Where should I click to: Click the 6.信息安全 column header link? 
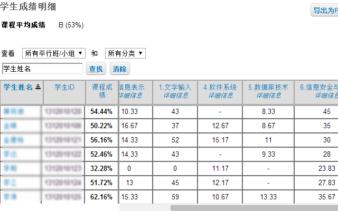click(x=319, y=87)
